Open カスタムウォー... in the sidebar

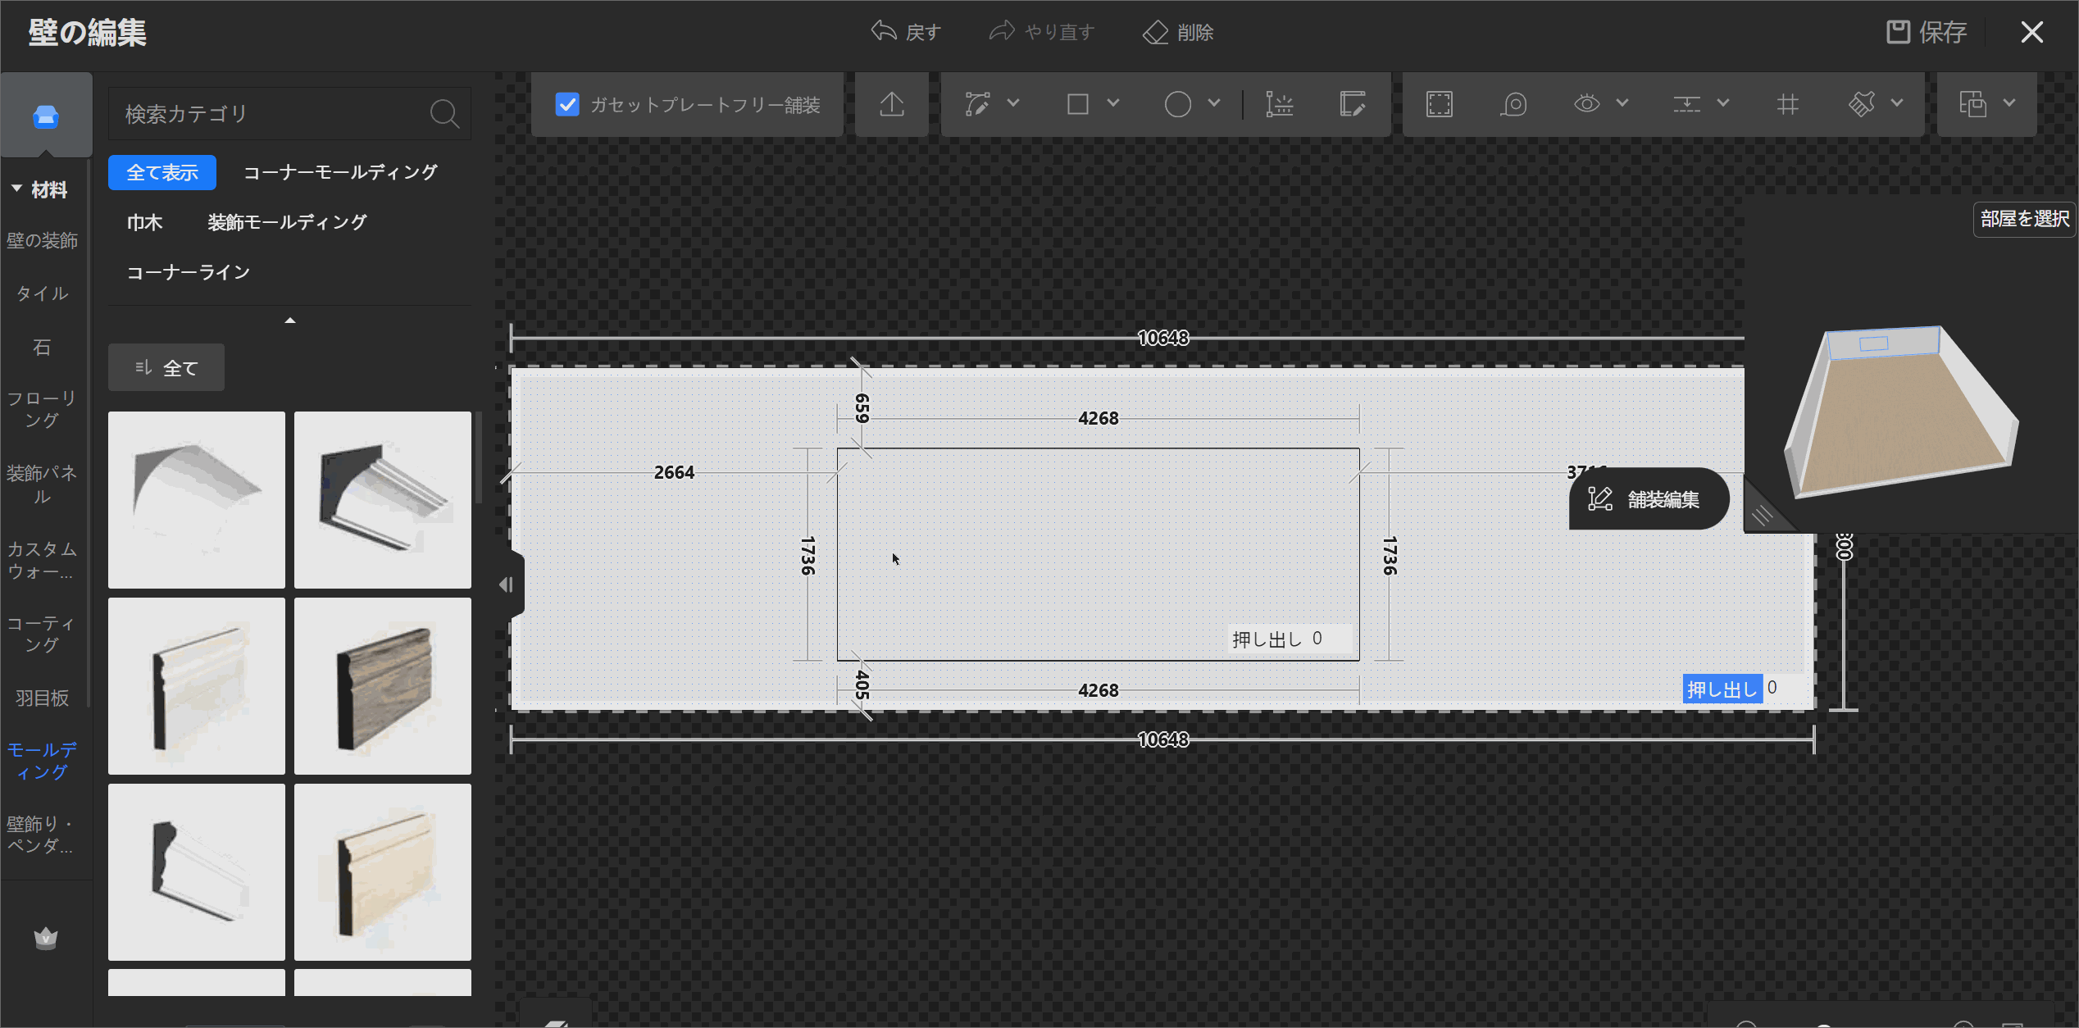click(x=43, y=560)
